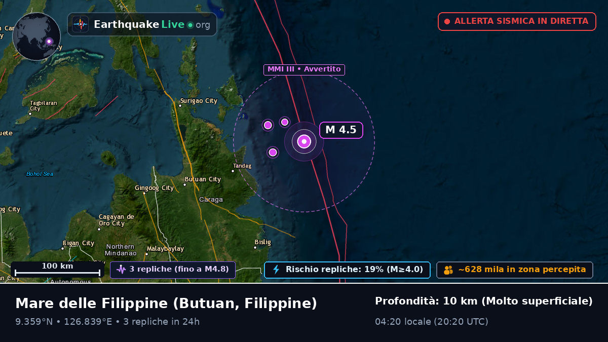Open the Earthquake Live org wordmark link
This screenshot has width=608, height=342.
[152, 24]
